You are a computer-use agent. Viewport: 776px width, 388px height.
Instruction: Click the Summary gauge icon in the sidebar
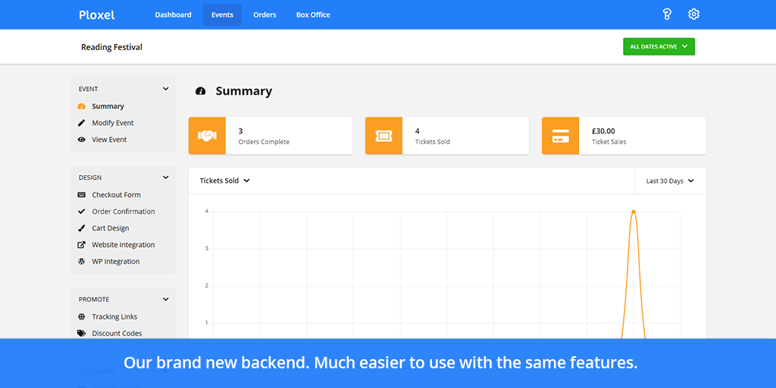tap(82, 106)
